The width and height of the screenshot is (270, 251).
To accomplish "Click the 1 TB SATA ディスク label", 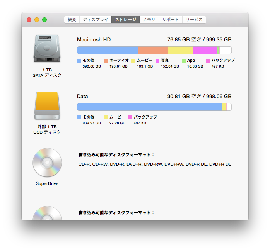I will (47, 73).
